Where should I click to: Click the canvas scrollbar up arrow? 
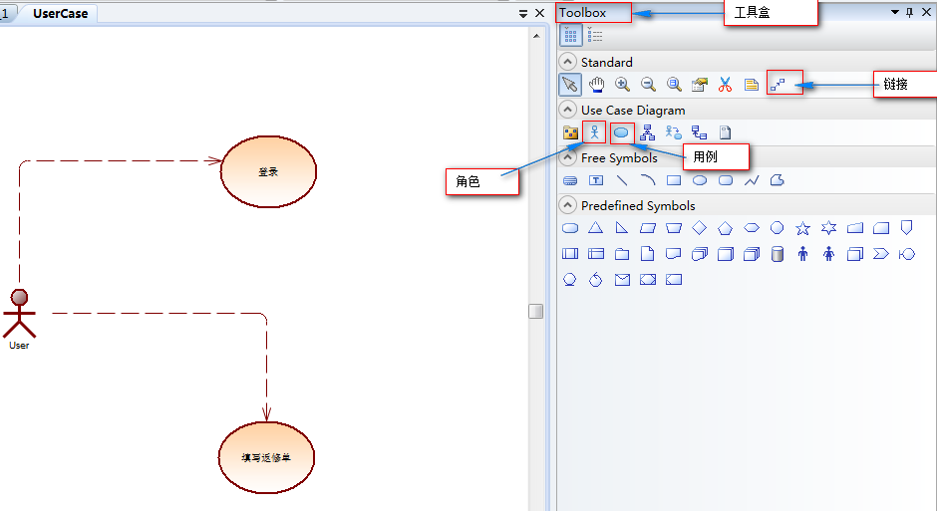[x=536, y=36]
